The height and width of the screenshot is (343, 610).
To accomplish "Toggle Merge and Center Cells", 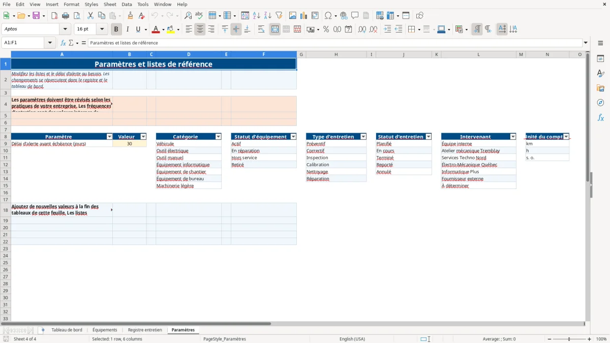I will [x=275, y=29].
